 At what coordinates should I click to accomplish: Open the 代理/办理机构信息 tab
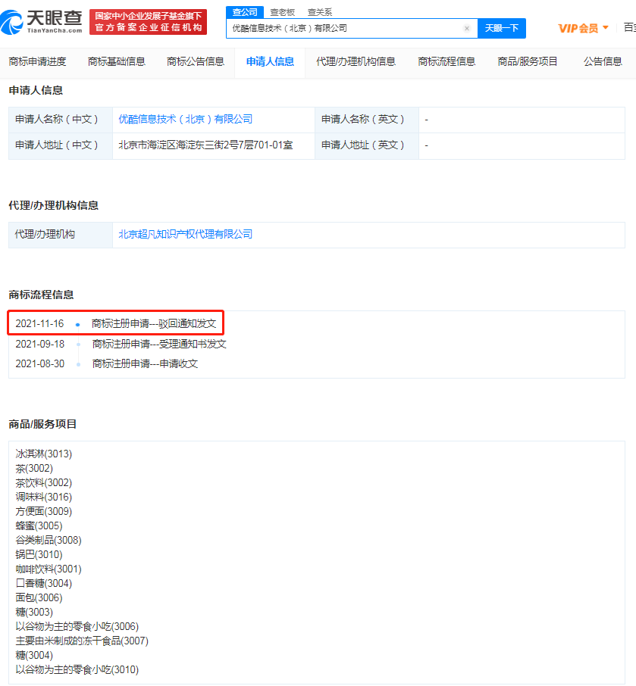(356, 61)
